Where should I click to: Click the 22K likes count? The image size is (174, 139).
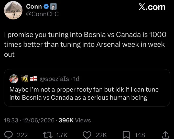(101, 135)
